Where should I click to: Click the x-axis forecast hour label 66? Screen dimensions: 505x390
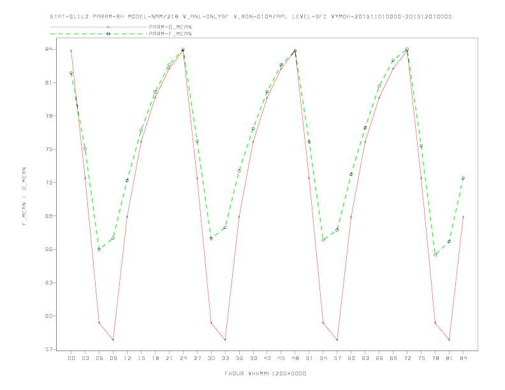click(x=379, y=358)
